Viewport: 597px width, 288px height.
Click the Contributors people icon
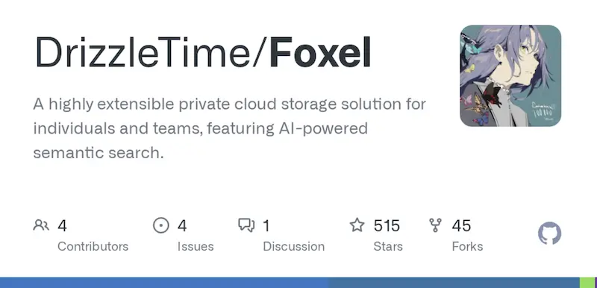tap(41, 225)
